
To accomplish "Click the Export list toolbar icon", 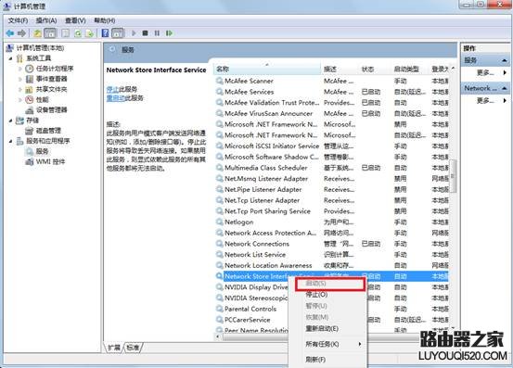I will 89,33.
